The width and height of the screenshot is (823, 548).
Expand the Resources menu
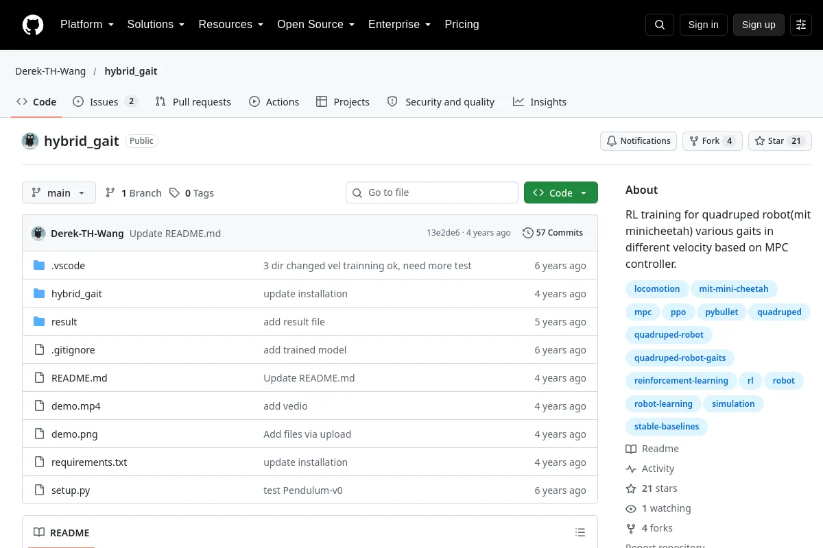231,25
